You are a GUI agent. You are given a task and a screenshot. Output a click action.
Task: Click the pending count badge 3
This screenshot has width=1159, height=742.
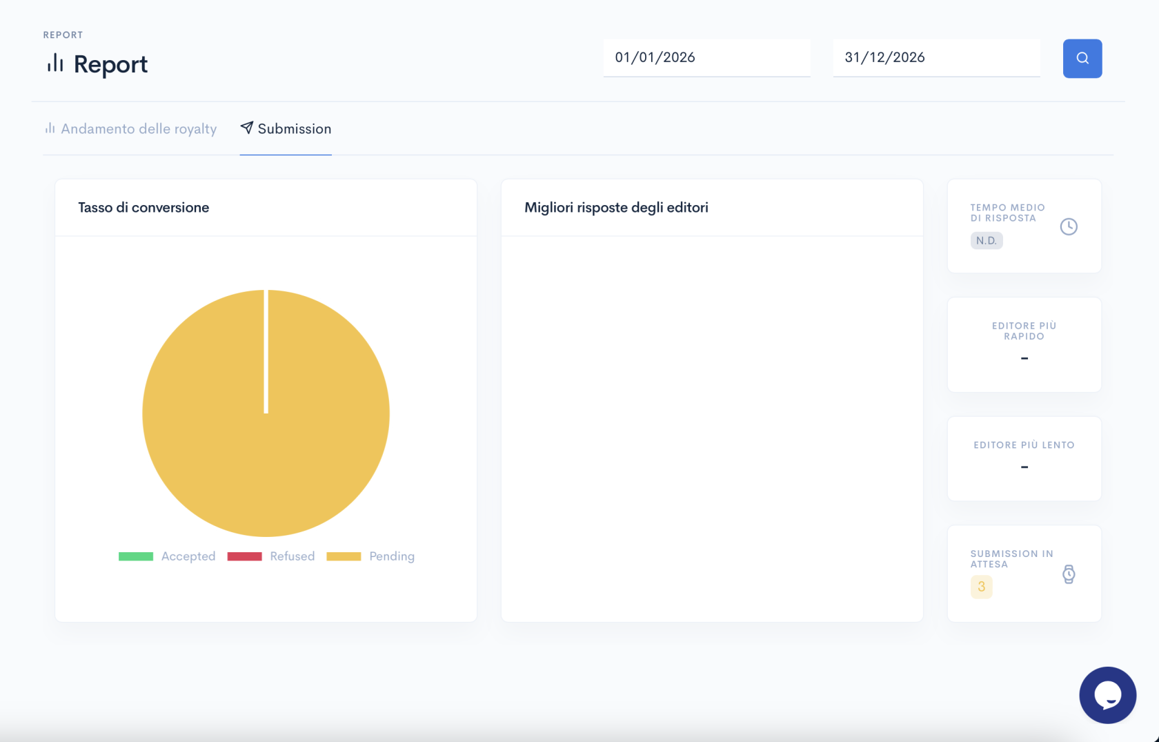point(981,587)
